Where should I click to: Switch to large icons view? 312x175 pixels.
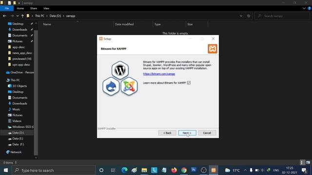click(308, 162)
